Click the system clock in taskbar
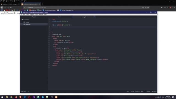This screenshot has height=99, width=176. [x=168, y=97]
